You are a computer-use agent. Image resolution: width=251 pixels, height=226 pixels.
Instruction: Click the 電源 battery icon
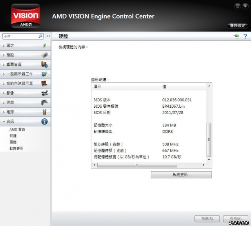44,112
